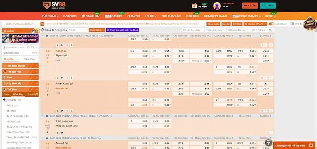Open the live chat support icon
Screen dimensions: 317x149
click(x=311, y=145)
